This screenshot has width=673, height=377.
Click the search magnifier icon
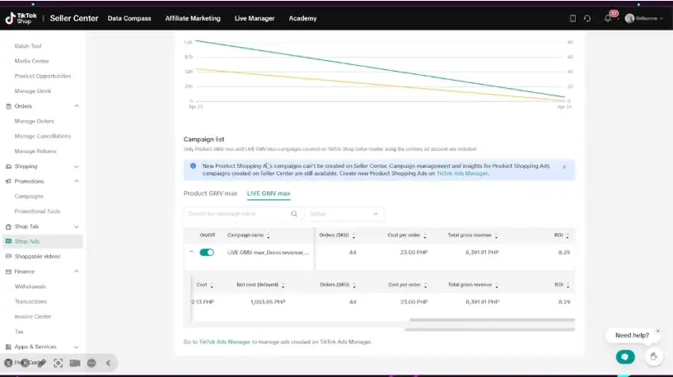click(294, 213)
